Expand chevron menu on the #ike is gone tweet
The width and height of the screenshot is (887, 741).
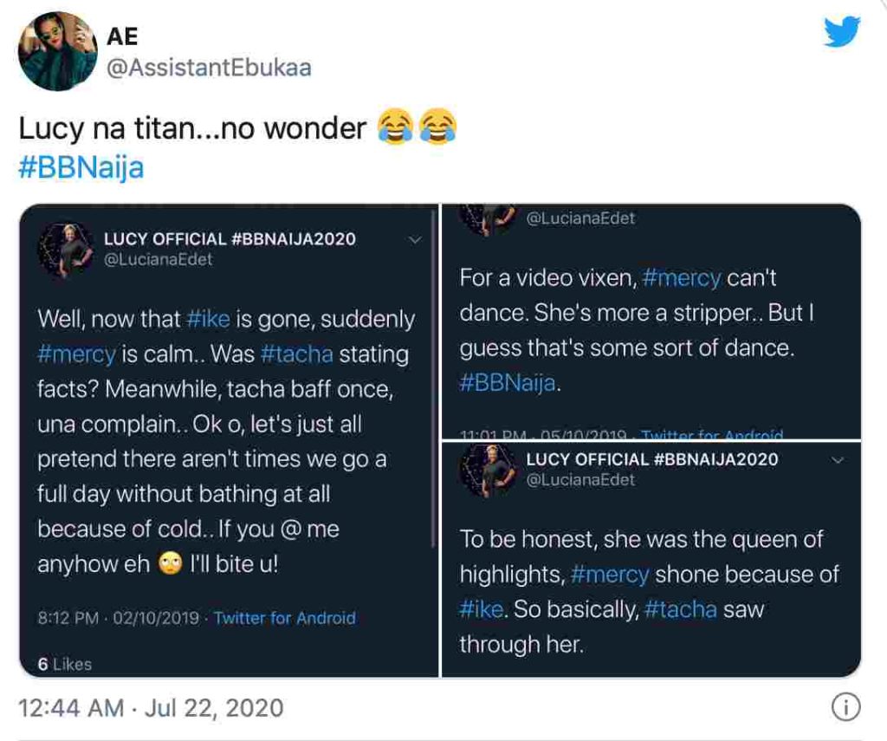(415, 239)
